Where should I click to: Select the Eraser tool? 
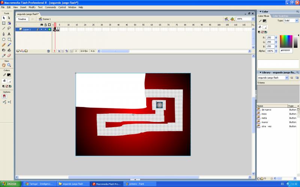(9, 55)
